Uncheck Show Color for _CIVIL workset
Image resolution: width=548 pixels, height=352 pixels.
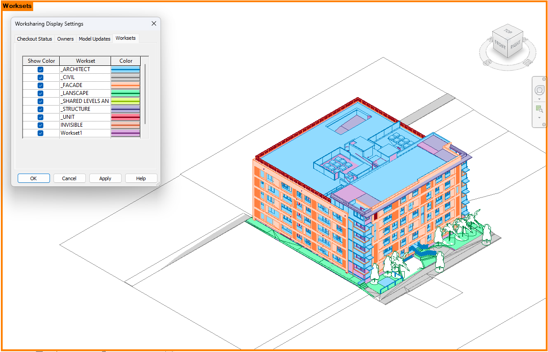click(x=41, y=77)
